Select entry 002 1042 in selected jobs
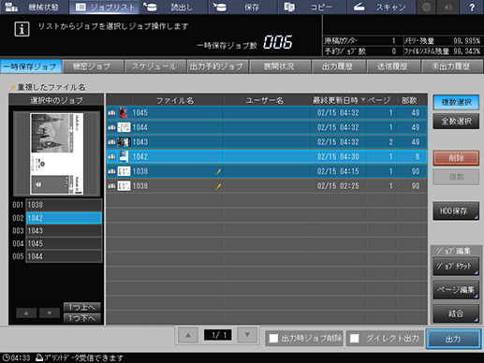 point(64,218)
